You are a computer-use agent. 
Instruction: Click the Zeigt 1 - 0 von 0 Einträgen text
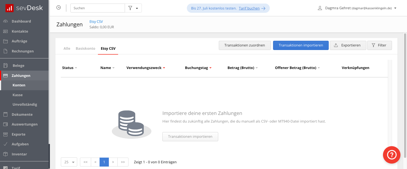pyautogui.click(x=155, y=162)
